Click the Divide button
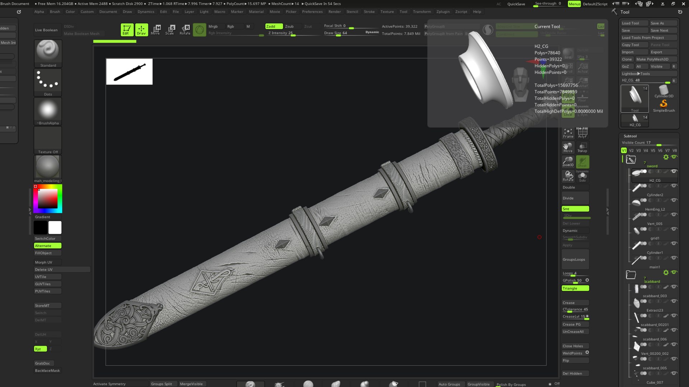This screenshot has height=387, width=689. point(575,198)
